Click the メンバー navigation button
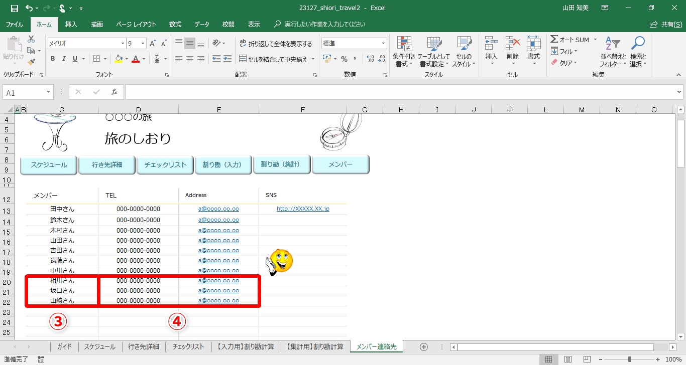The width and height of the screenshot is (686, 365). pyautogui.click(x=340, y=164)
